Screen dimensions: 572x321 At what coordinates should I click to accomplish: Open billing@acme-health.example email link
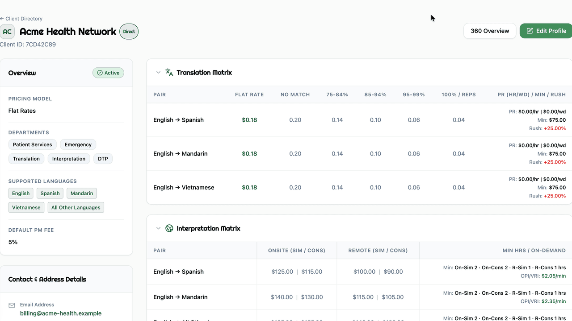(x=61, y=313)
